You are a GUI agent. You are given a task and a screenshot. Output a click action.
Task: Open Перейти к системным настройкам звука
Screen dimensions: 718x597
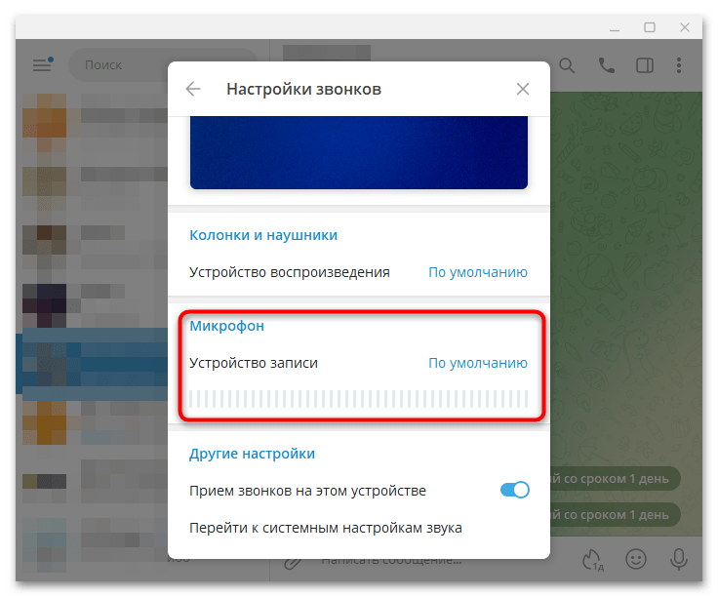[x=326, y=528]
